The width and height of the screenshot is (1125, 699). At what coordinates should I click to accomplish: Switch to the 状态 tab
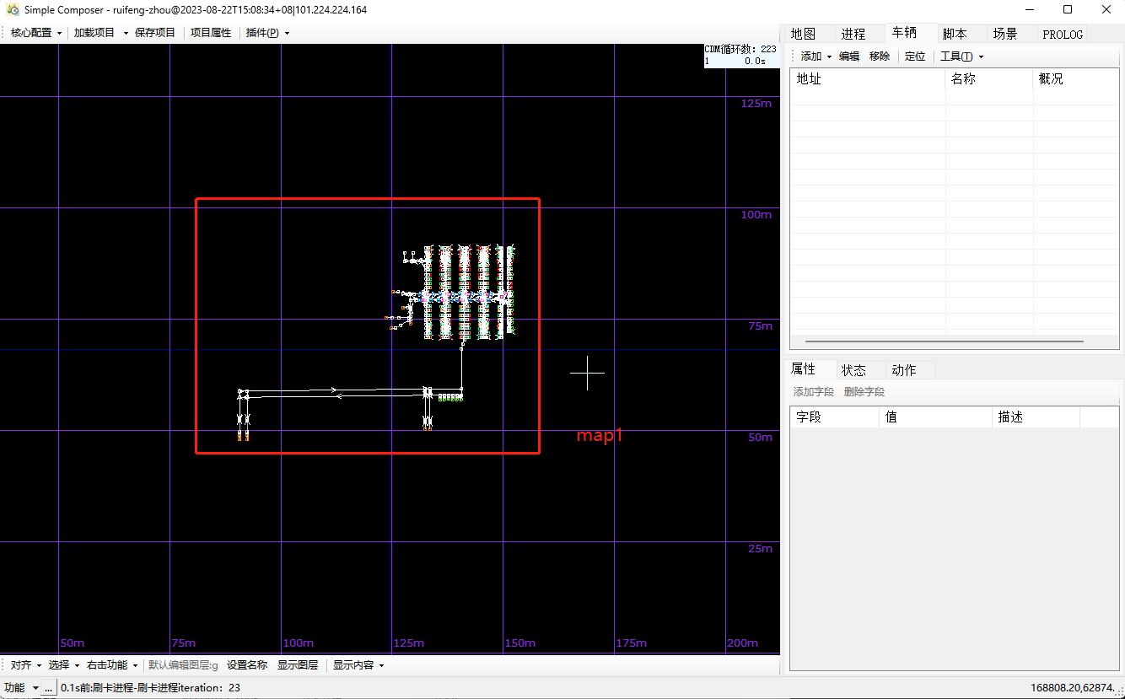pos(853,370)
